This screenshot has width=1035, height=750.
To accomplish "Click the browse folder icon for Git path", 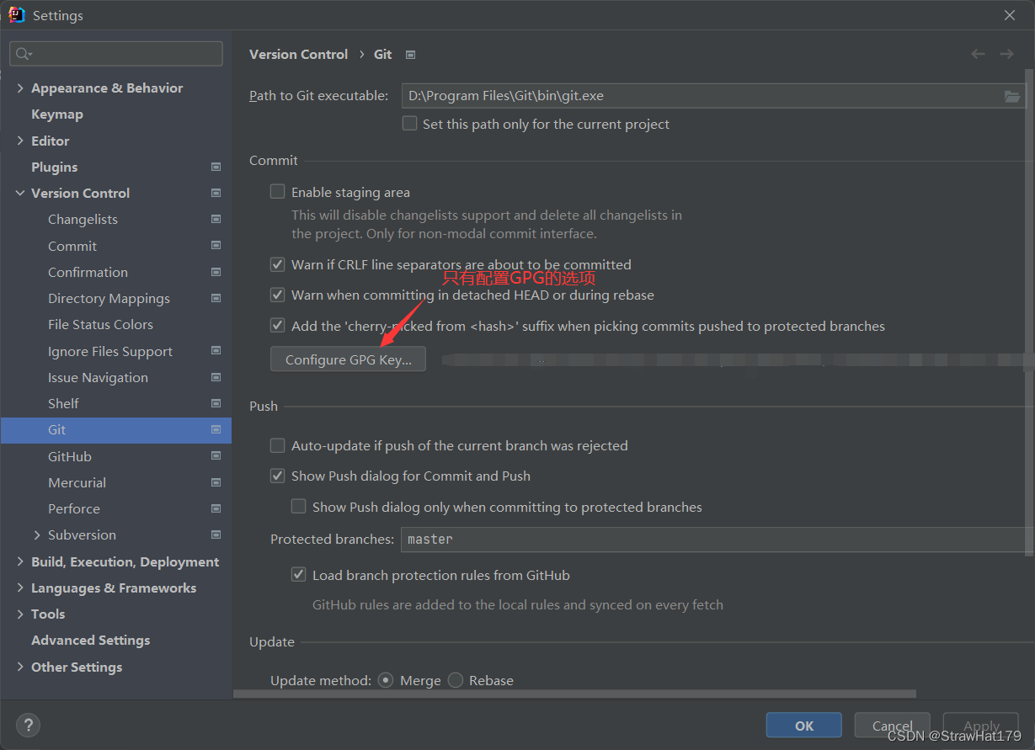I will [x=1012, y=96].
